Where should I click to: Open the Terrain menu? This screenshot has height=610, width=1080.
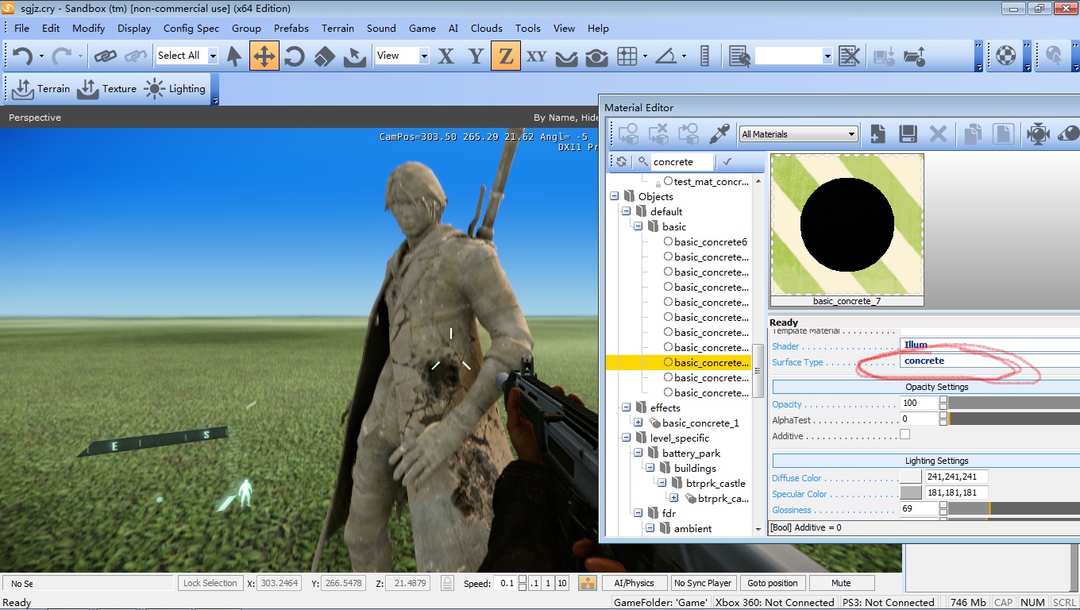(337, 28)
